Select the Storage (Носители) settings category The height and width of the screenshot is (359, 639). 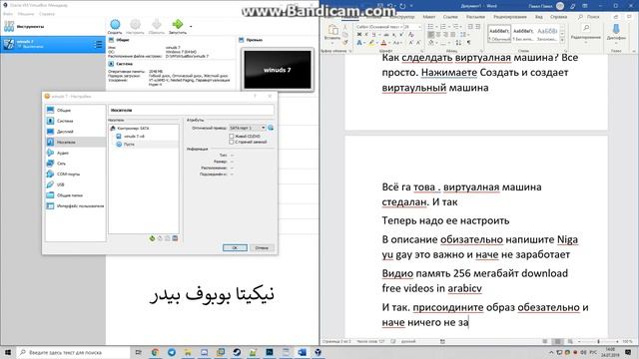tap(76, 142)
